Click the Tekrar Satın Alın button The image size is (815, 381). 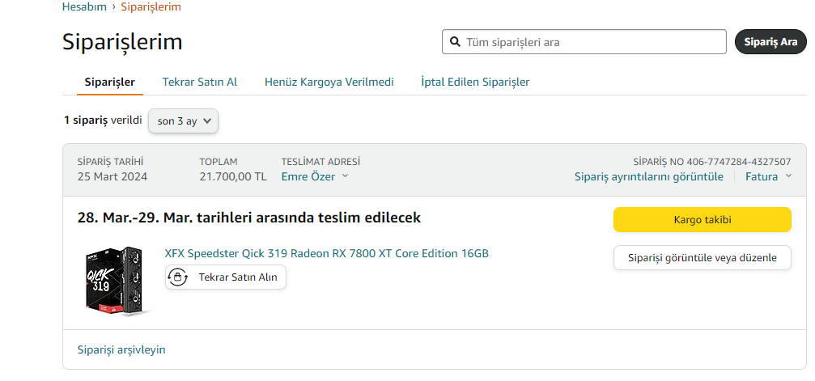coord(226,277)
